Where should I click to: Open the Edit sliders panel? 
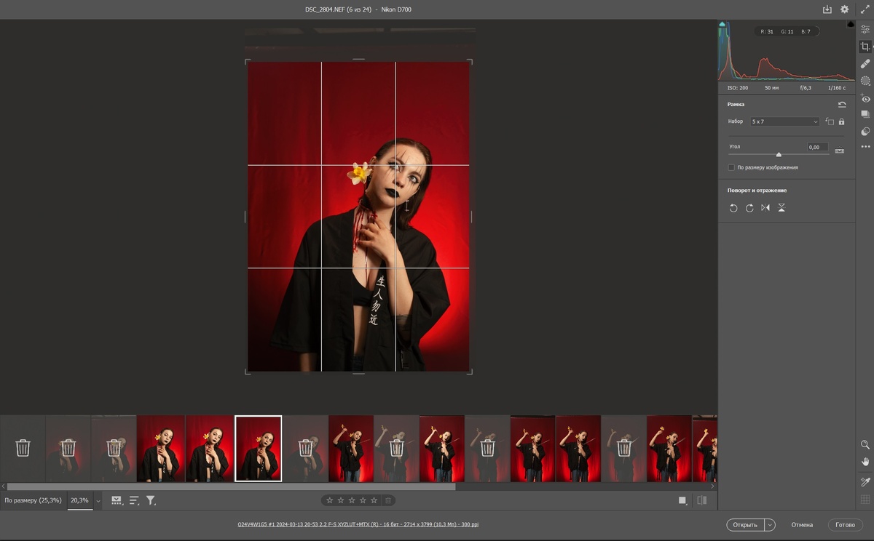(x=865, y=29)
